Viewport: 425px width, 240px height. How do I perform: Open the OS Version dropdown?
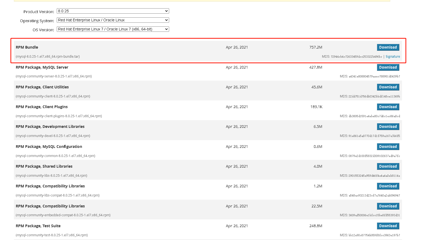coord(113,29)
